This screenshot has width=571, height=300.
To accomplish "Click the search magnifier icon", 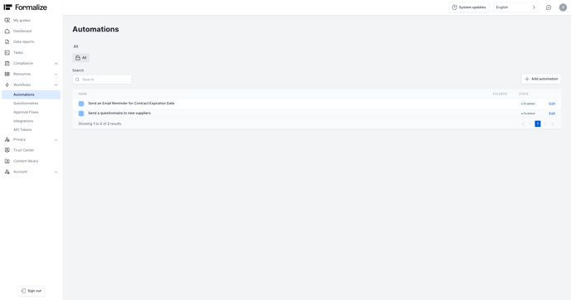I will [x=77, y=80].
